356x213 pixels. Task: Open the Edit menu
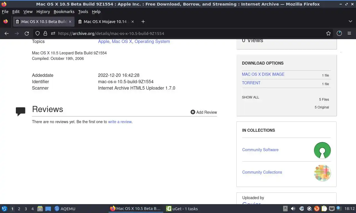coord(16,12)
